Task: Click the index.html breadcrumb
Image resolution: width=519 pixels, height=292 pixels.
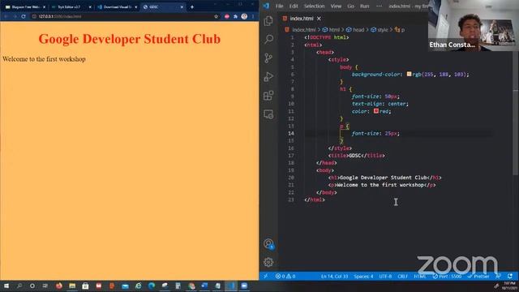Action: [x=304, y=30]
